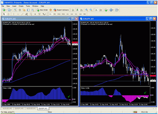Expand the New Chart dropdown arrow
The height and width of the screenshot is (114, 158).
coord(6,10)
